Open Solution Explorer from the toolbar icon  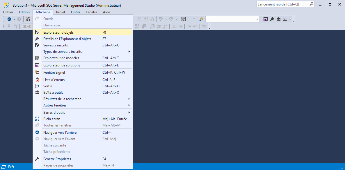pyautogui.click(x=265, y=19)
